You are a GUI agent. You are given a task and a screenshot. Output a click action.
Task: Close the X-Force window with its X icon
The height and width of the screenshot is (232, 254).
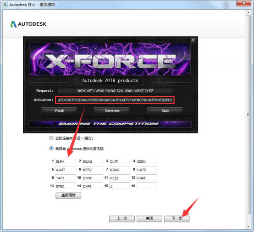point(193,40)
